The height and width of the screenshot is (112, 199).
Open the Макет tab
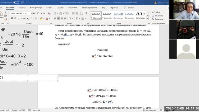(49, 7)
